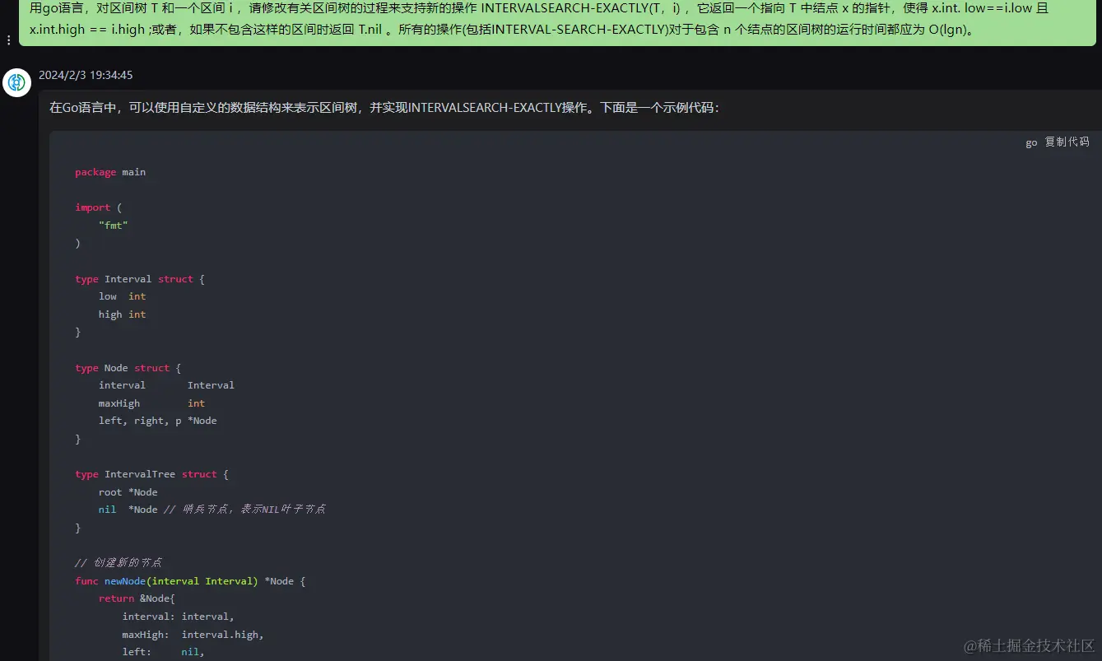The width and height of the screenshot is (1102, 661).
Task: Click the 'maxHigh int' field line
Action: point(151,403)
